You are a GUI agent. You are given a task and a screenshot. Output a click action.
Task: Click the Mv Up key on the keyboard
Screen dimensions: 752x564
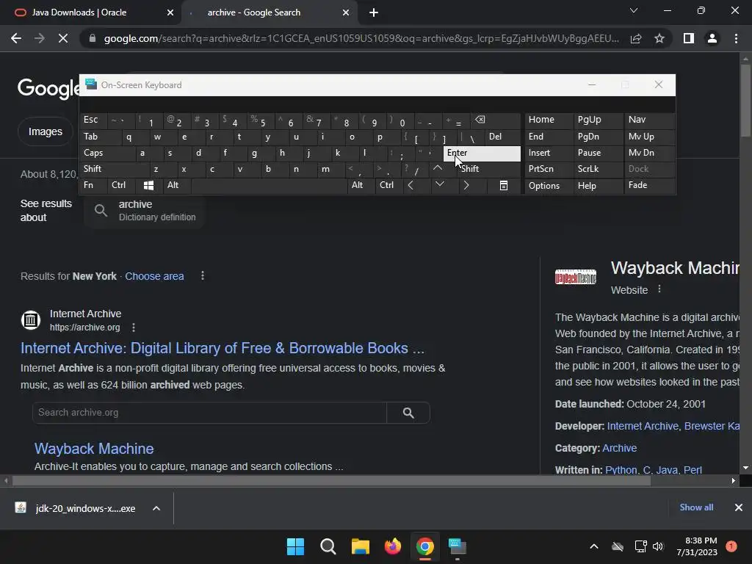point(649,137)
